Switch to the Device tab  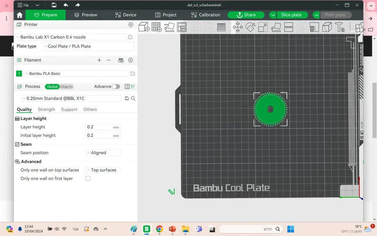pyautogui.click(x=126, y=15)
